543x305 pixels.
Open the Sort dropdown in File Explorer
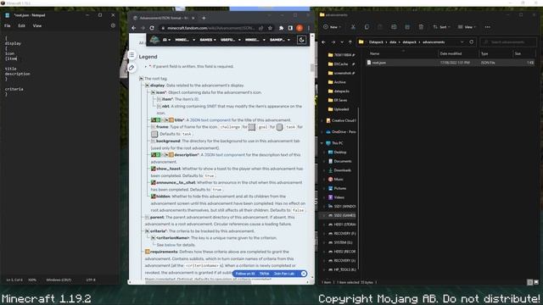click(x=441, y=27)
